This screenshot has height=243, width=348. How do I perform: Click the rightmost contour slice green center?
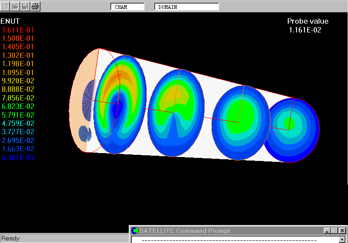(288, 123)
